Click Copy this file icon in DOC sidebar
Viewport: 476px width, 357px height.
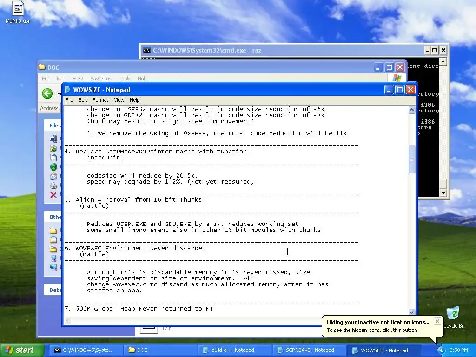(x=53, y=158)
